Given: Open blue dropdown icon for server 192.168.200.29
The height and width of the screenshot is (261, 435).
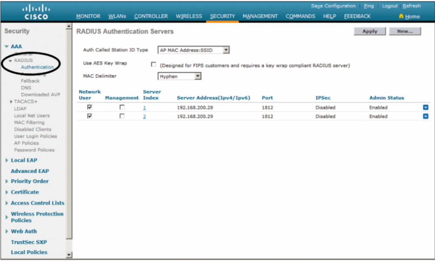Looking at the screenshot, I should click(425, 116).
